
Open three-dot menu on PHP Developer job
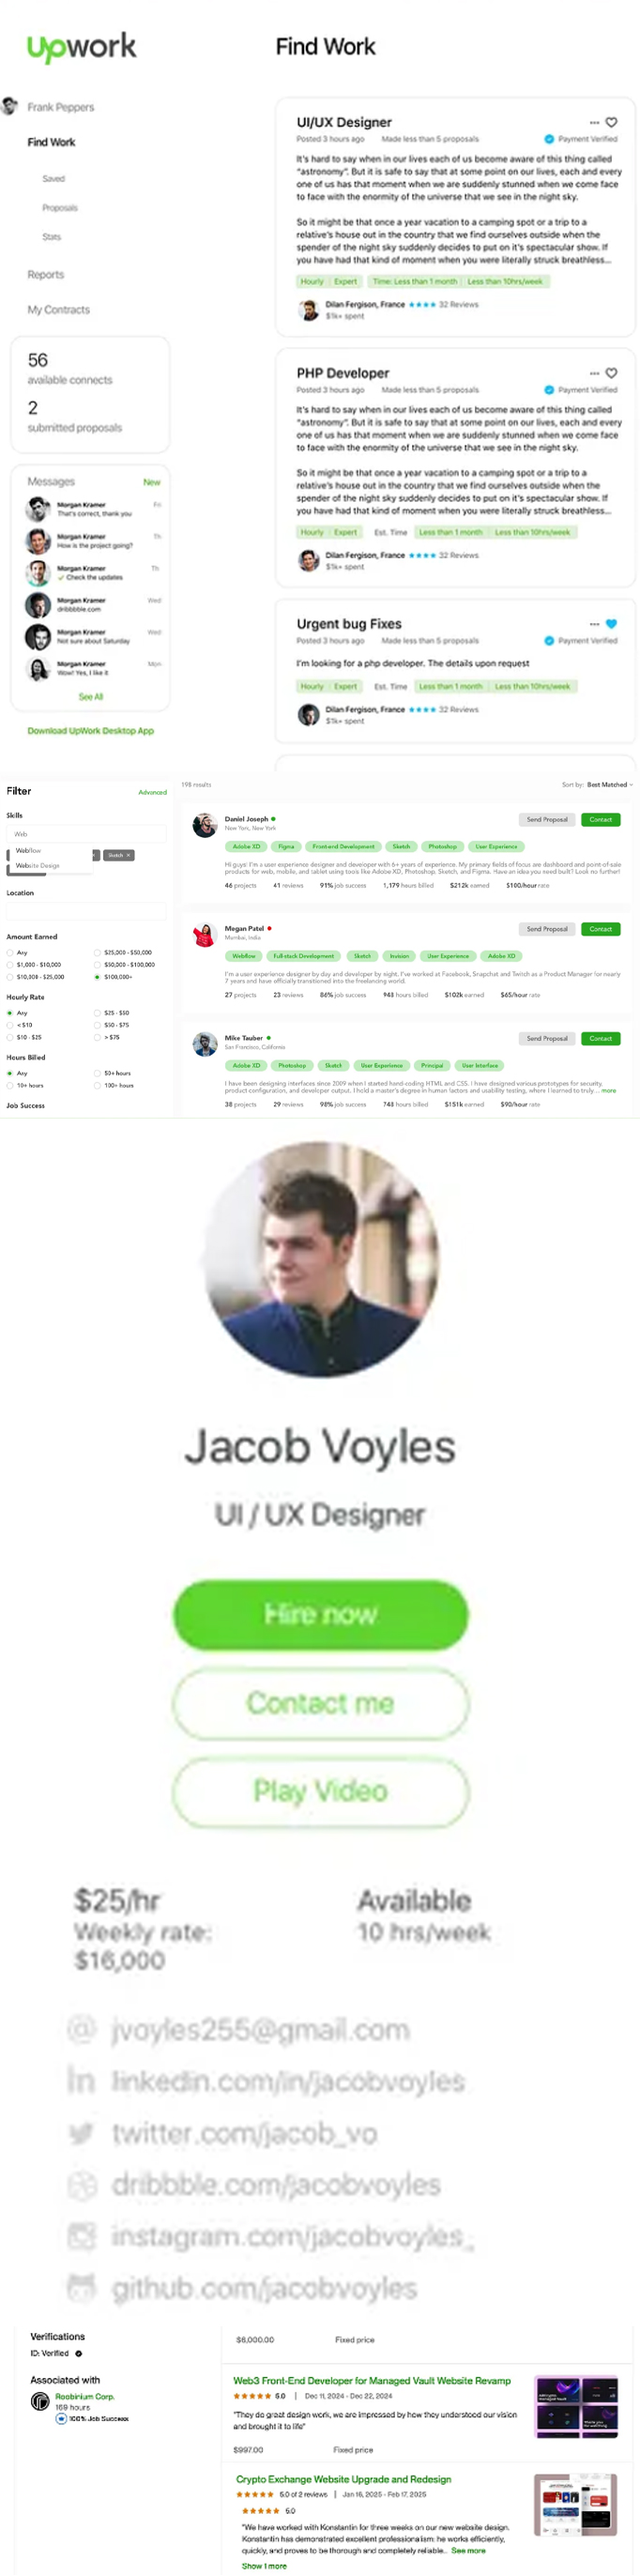pyautogui.click(x=594, y=373)
